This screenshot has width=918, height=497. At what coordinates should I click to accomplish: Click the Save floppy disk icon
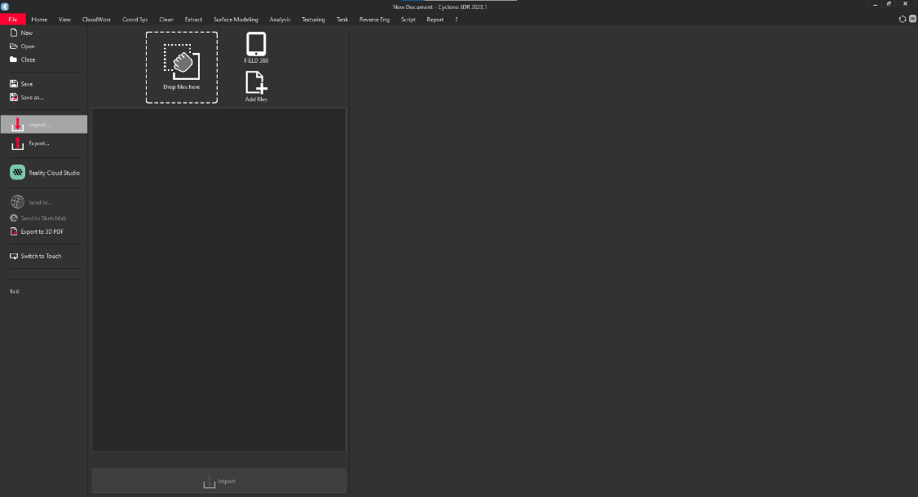pos(14,84)
